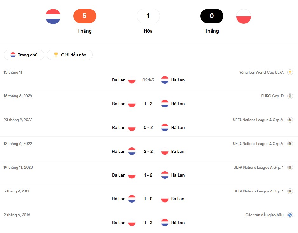Click the large Netherlands flag at top
The image size is (298, 233).
53,16
